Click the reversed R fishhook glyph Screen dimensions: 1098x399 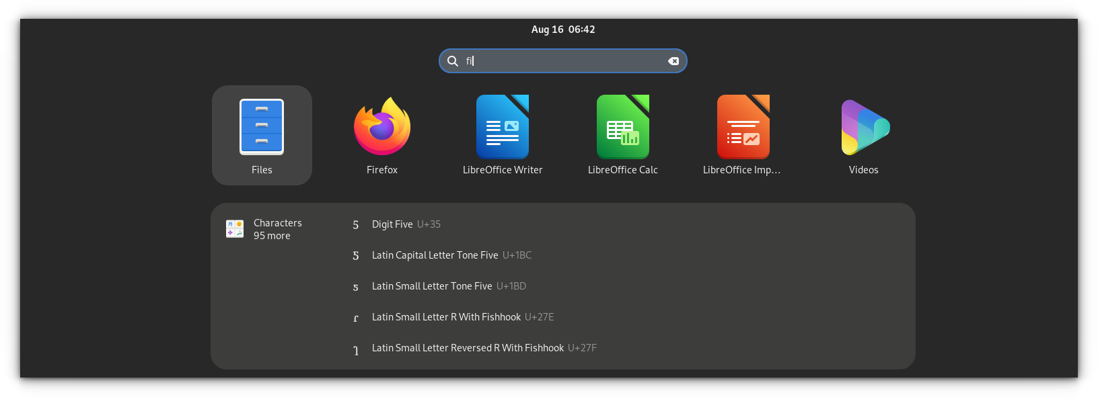pyautogui.click(x=356, y=350)
